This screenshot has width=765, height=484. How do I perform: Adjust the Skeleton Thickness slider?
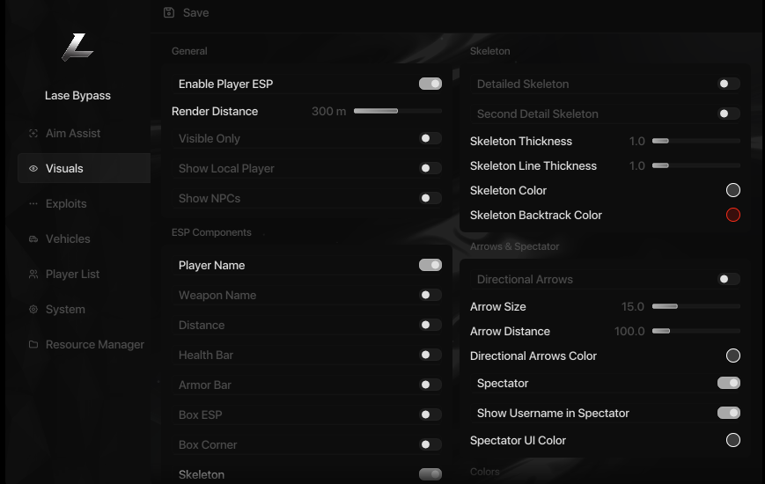click(696, 141)
